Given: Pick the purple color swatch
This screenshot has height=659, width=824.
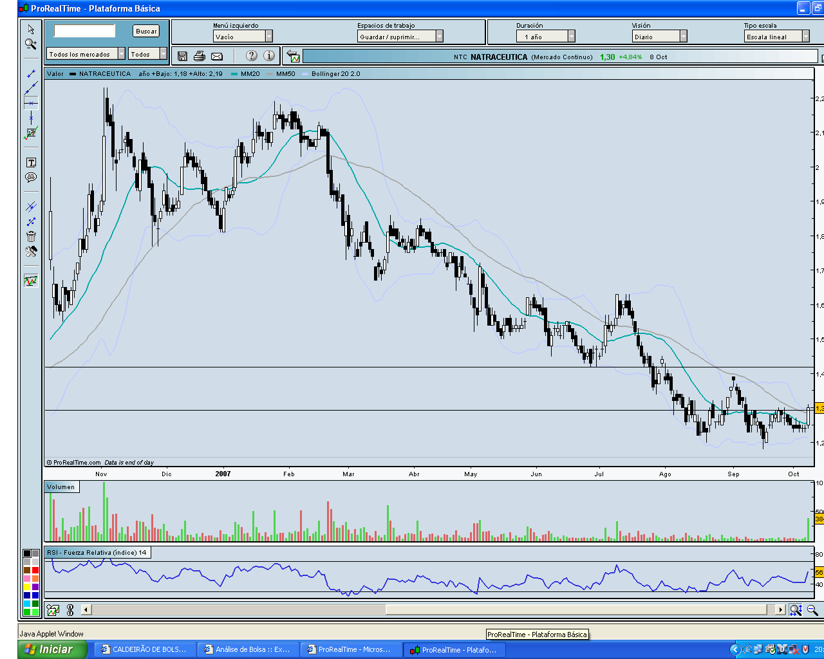Looking at the screenshot, I should coord(35,587).
